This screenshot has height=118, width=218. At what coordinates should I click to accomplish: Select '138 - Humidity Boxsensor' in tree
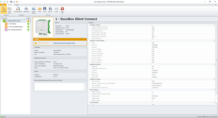tap(15, 30)
